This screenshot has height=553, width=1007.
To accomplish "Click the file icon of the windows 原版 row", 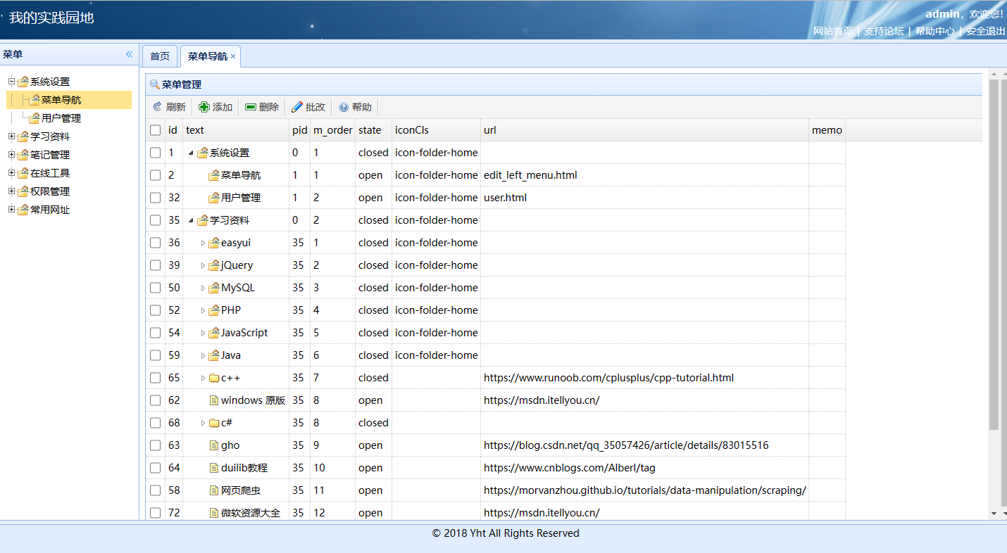I will pyautogui.click(x=214, y=400).
